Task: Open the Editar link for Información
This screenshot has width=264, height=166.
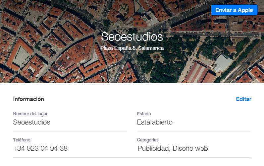Action: click(243, 99)
